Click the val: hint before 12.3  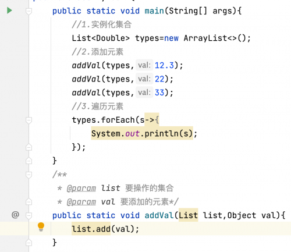pos(144,65)
